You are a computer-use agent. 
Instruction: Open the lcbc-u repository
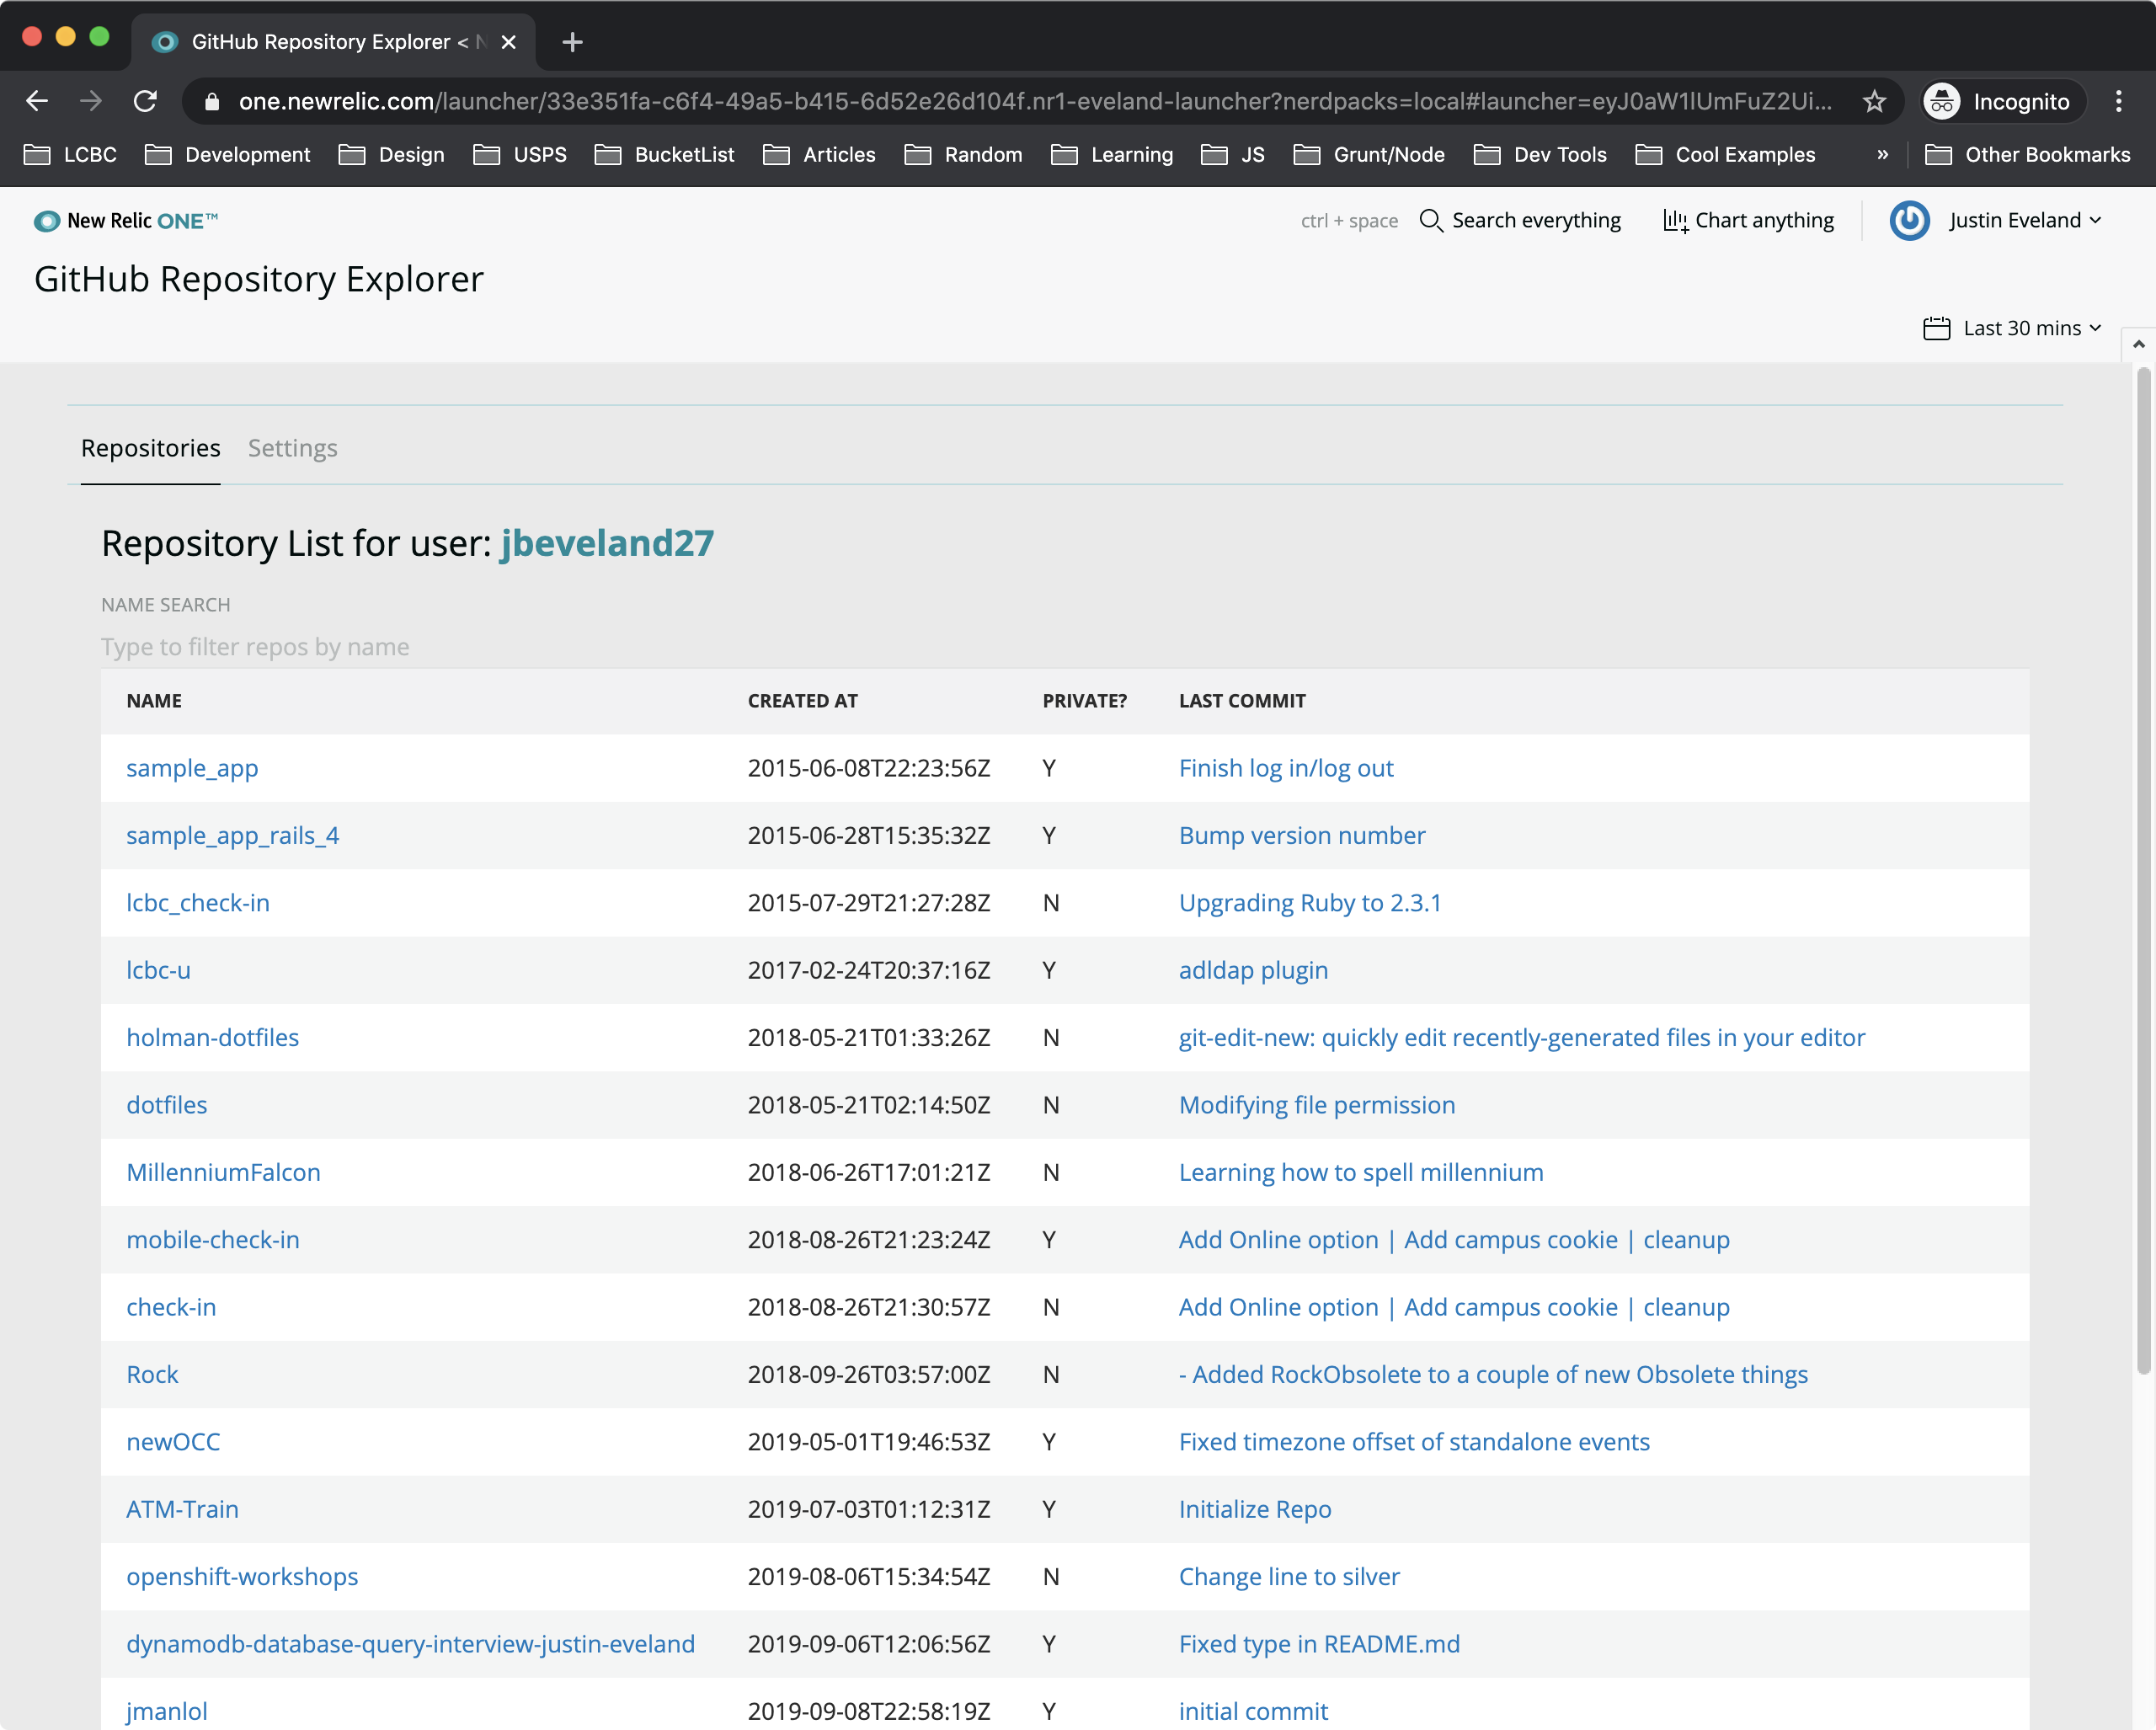click(x=158, y=970)
